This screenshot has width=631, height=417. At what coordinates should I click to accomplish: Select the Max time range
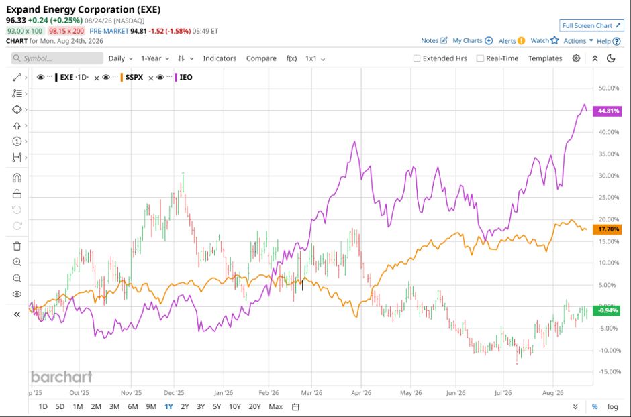point(276,406)
